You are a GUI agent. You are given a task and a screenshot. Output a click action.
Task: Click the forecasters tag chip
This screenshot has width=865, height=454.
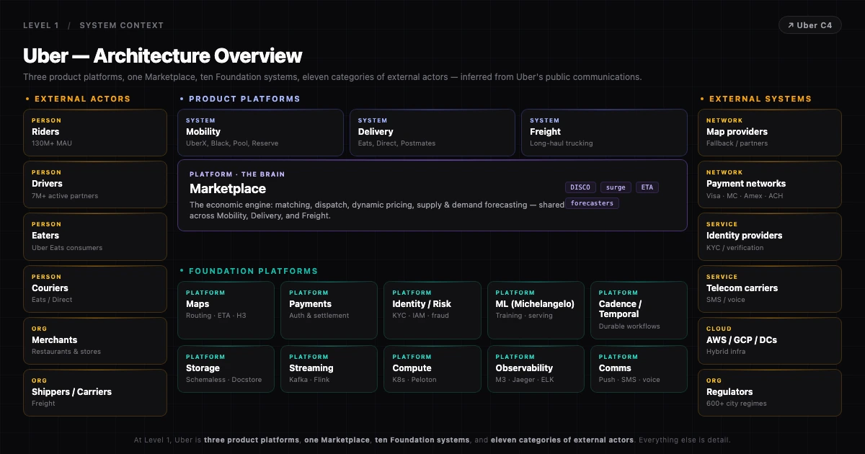(x=592, y=203)
